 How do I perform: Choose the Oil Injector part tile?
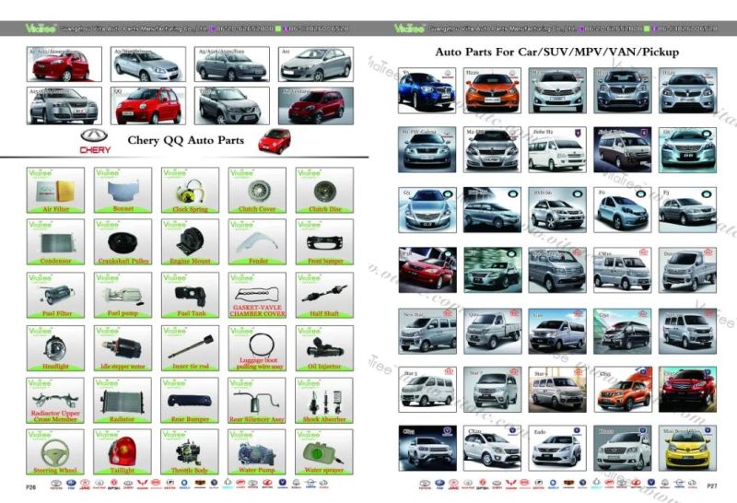(x=324, y=348)
